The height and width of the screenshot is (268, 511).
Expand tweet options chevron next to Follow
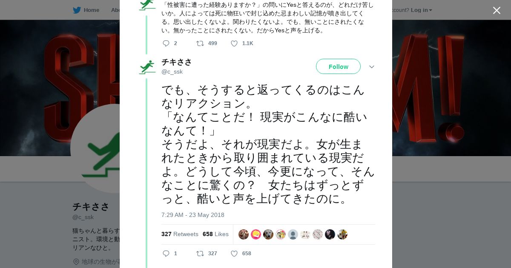click(371, 67)
